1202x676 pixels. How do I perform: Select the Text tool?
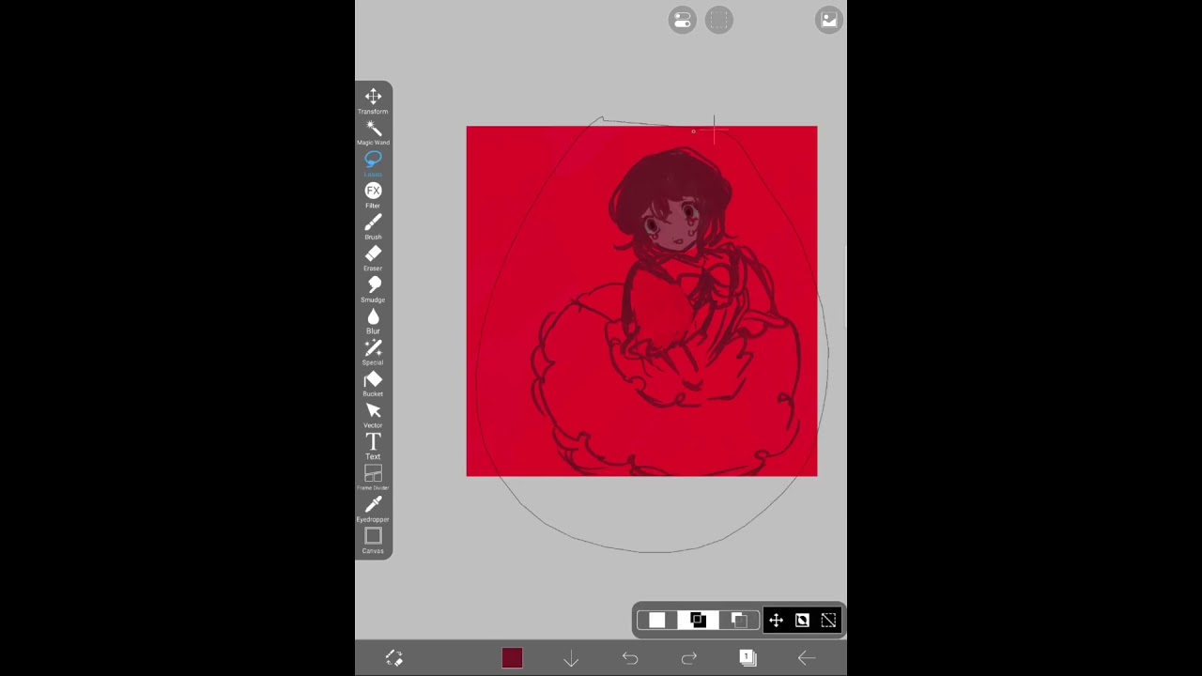[x=373, y=446]
